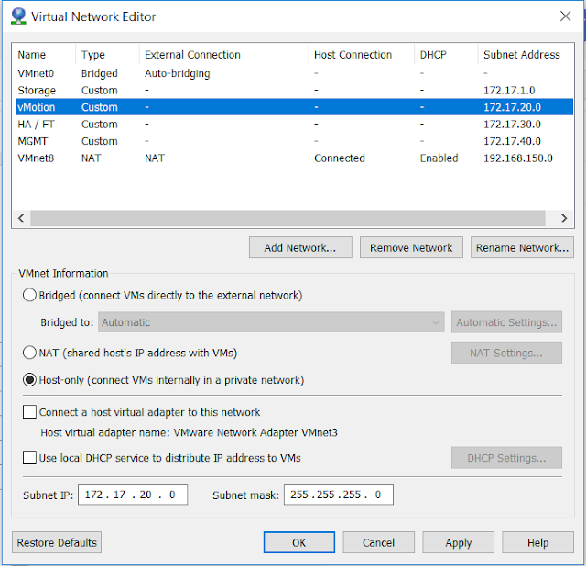Select the Storage network row

[x=295, y=90]
